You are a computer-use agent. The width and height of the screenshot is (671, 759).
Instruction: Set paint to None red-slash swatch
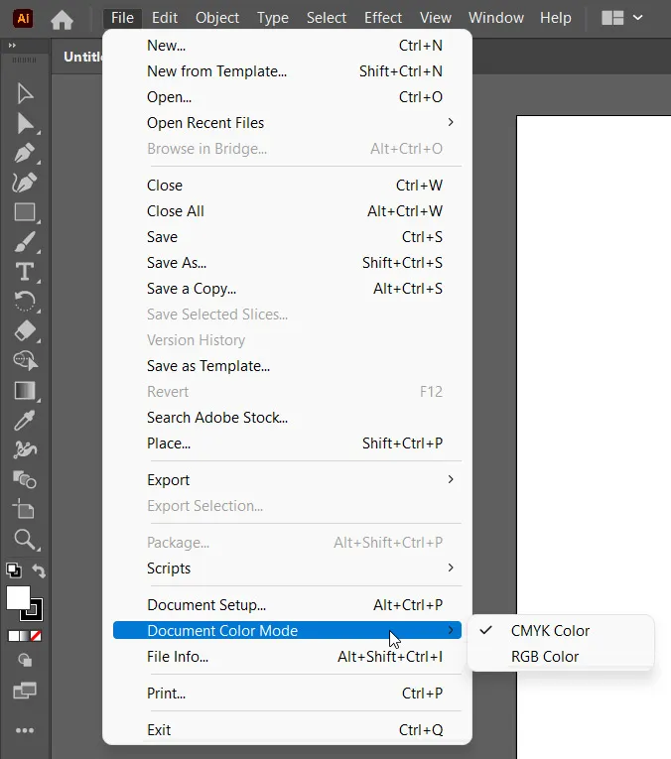36,636
